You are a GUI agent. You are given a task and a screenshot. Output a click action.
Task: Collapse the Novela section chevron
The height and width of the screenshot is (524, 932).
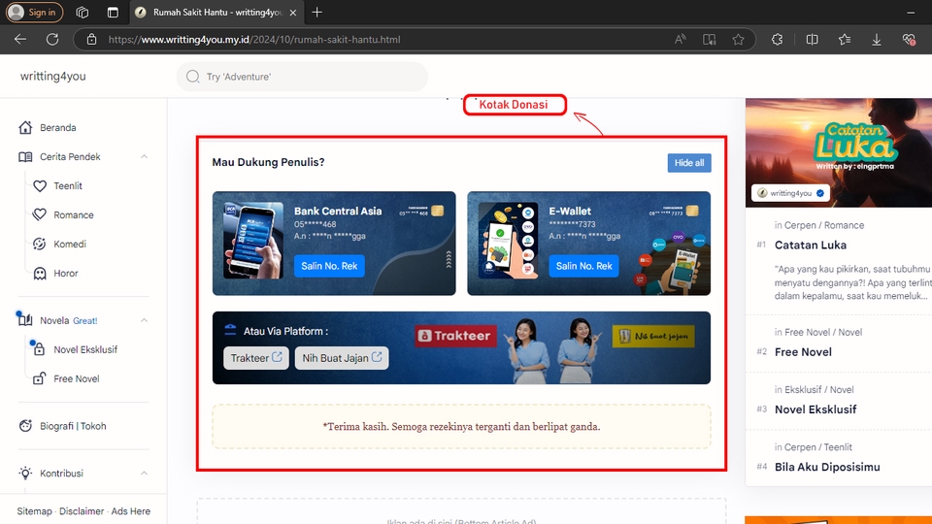144,320
